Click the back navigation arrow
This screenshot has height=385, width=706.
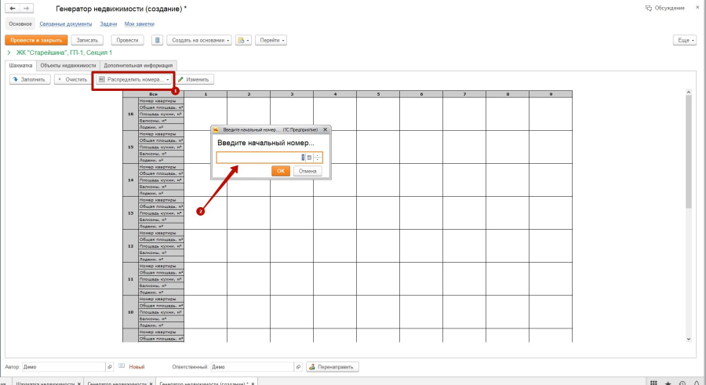(12, 8)
